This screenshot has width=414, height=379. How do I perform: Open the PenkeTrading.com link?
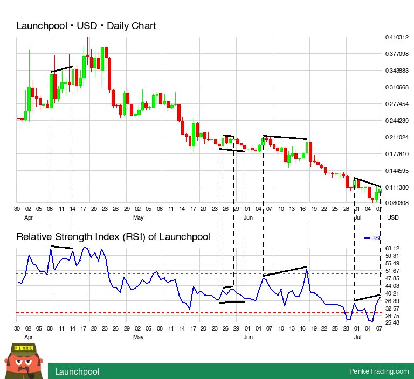[x=379, y=371]
